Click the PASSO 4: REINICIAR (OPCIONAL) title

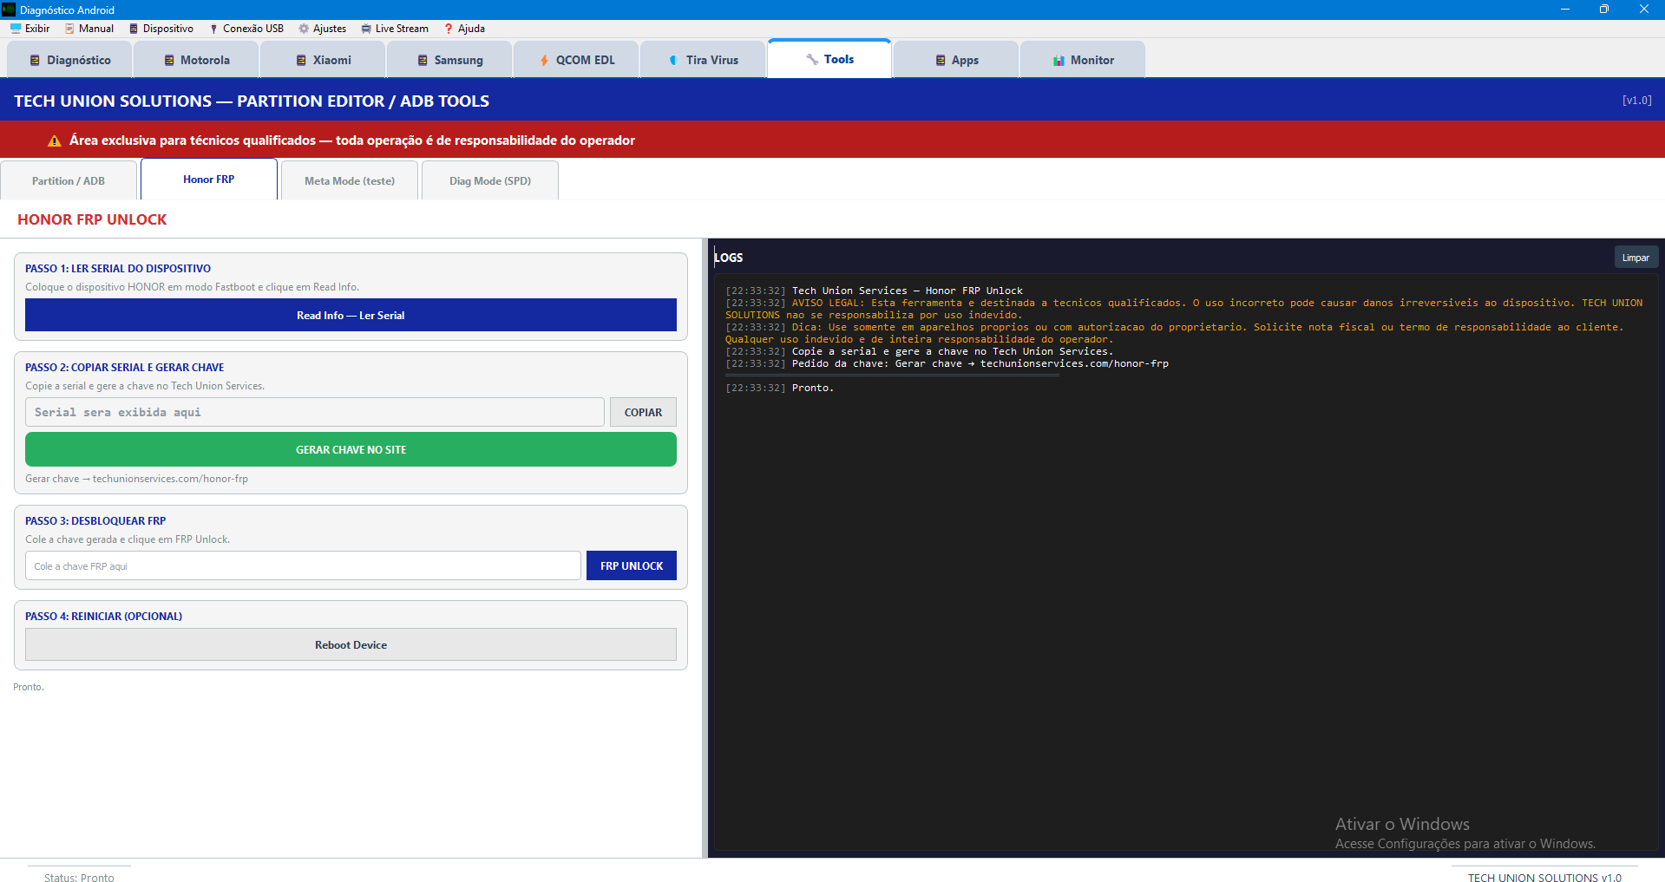coord(103,617)
